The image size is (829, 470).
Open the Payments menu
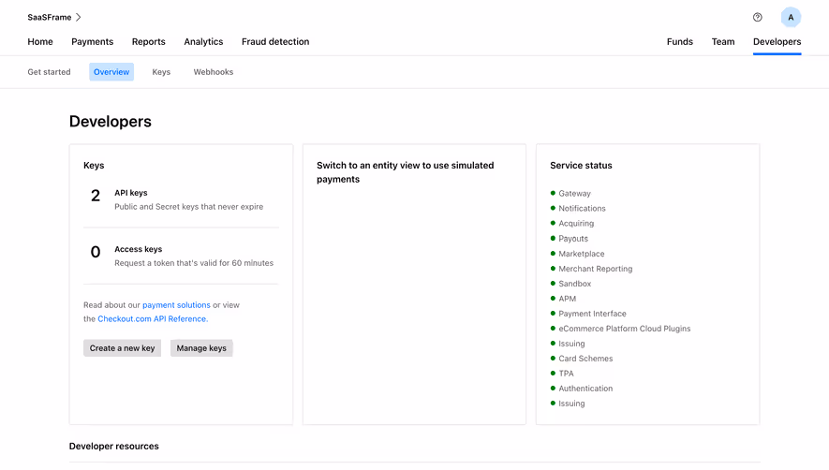(x=93, y=42)
